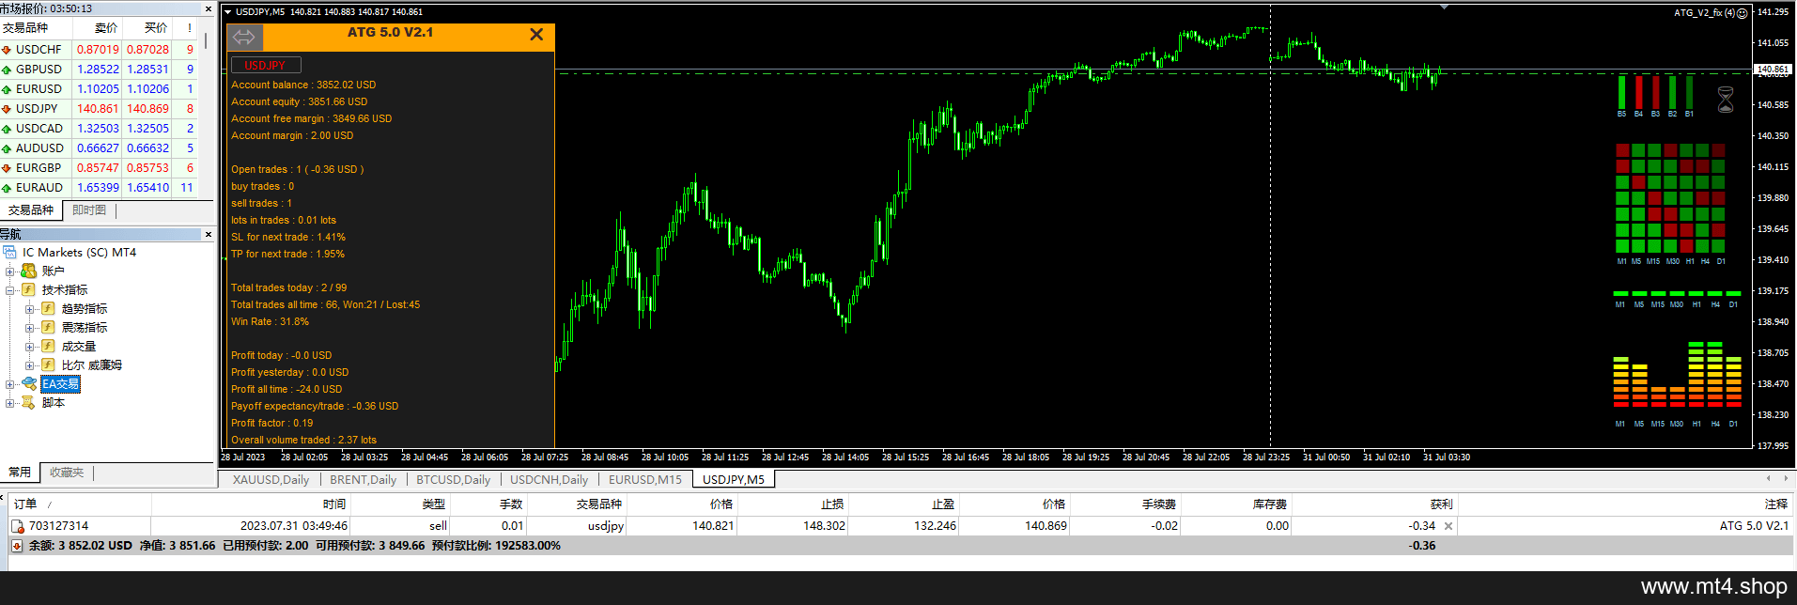
Task: Sort orders by the 时间 column header
Action: tap(250, 504)
